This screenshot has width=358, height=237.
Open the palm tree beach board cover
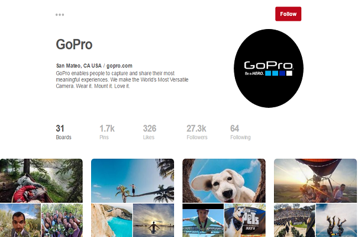click(x=133, y=181)
